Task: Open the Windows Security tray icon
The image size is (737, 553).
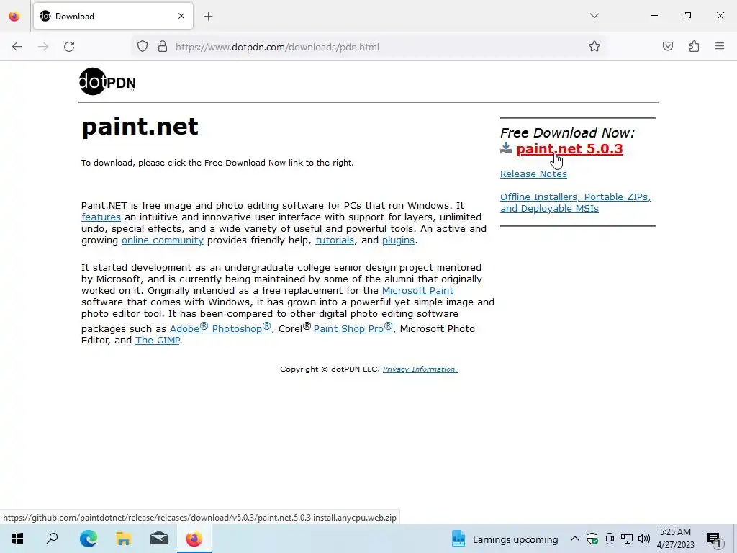Action: (592, 539)
